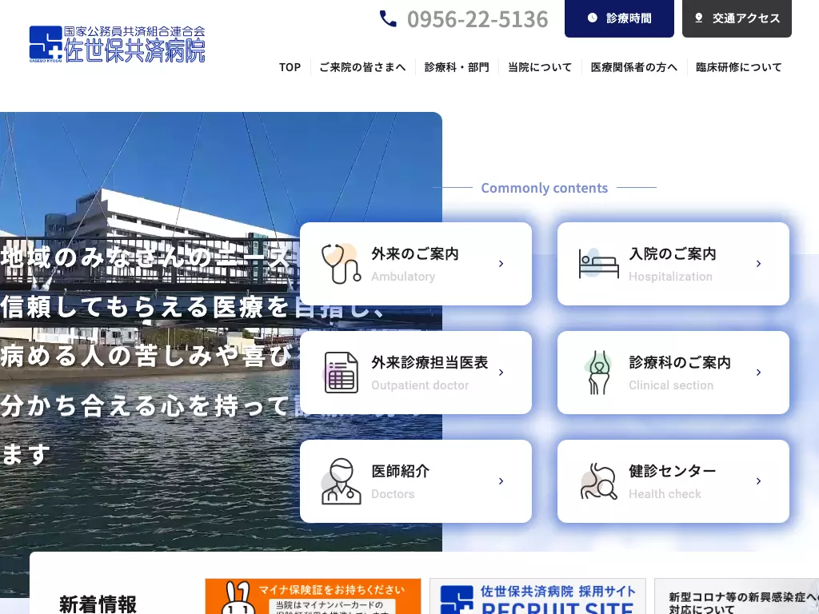
Task: Click the Commonly contents heading text
Action: coord(544,188)
